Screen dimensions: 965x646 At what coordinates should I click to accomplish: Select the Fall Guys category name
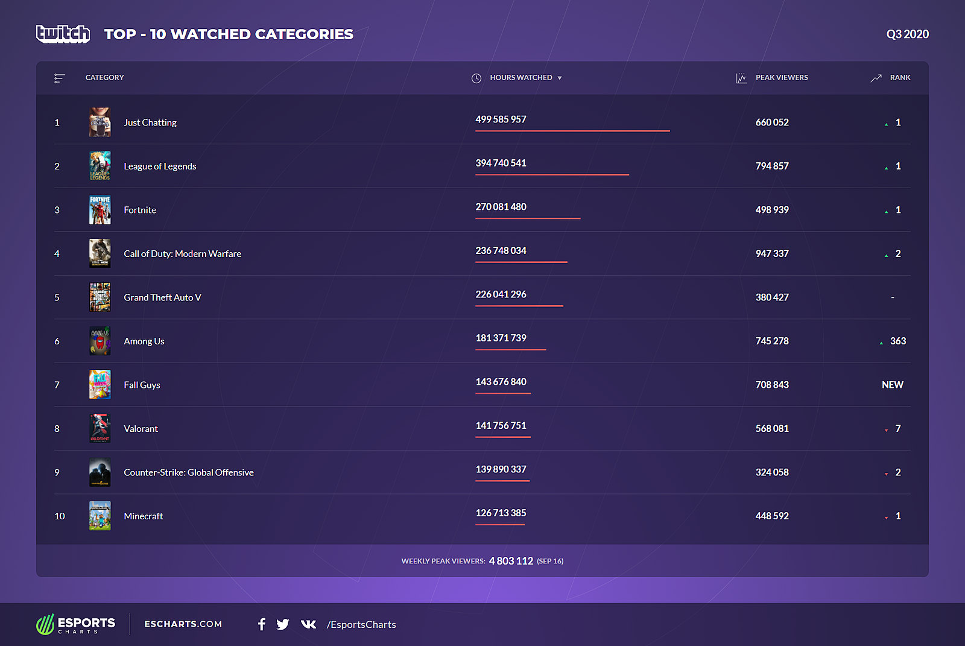coord(142,385)
